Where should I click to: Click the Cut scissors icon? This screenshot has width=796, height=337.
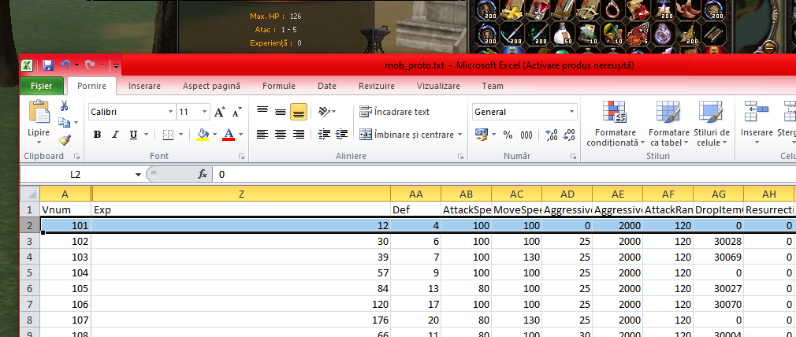pos(65,106)
